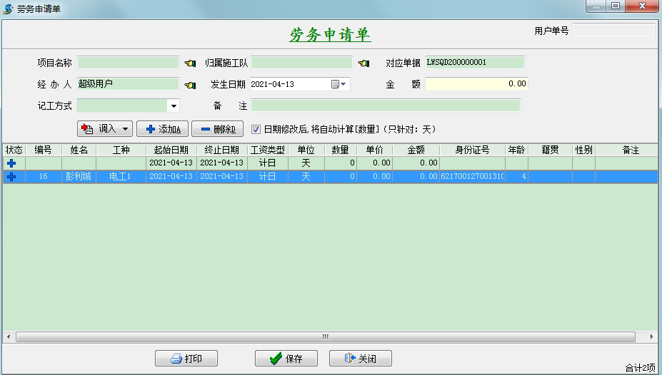The height and width of the screenshot is (375, 662).
Task: Click the 保存 save button
Action: coord(286,359)
